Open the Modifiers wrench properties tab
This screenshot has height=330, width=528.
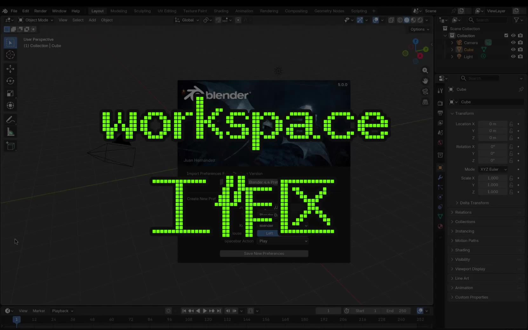440,178
